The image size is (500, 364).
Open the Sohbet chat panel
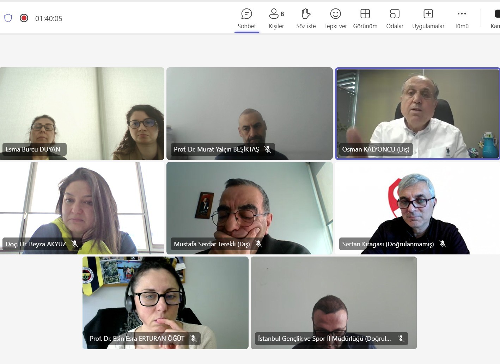tap(246, 19)
